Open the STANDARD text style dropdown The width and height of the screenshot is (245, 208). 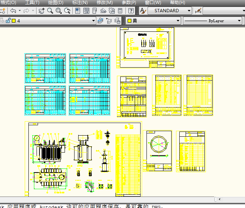pos(170,11)
